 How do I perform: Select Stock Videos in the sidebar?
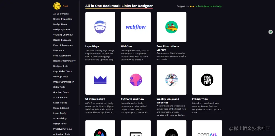(x=60, y=103)
